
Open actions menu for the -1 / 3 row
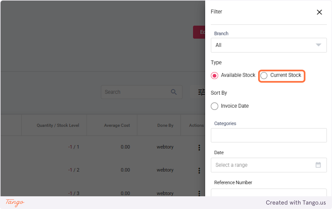pyautogui.click(x=199, y=193)
